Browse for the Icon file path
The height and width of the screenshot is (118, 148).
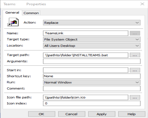[135, 97]
